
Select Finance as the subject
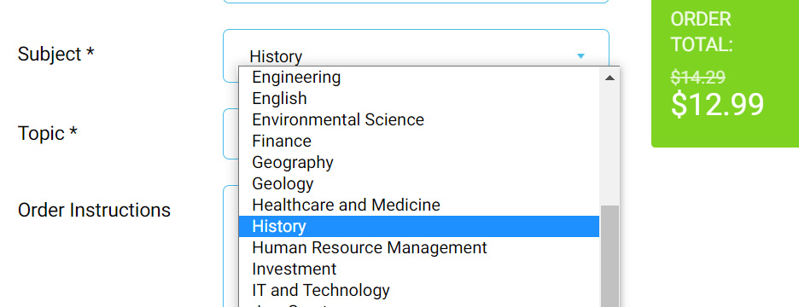pos(419,141)
